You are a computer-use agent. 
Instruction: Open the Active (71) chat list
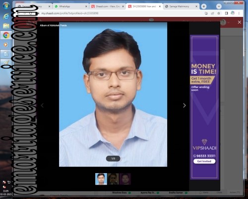click(235, 193)
